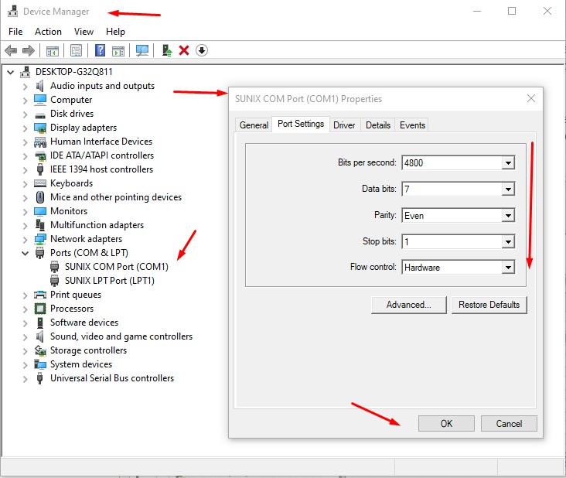
Task: Open the Data bits dropdown
Action: (x=508, y=189)
